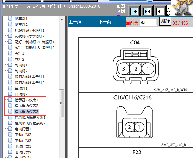
Task: Select 转向&危险警告灯1 entry
Action: click(30, 77)
